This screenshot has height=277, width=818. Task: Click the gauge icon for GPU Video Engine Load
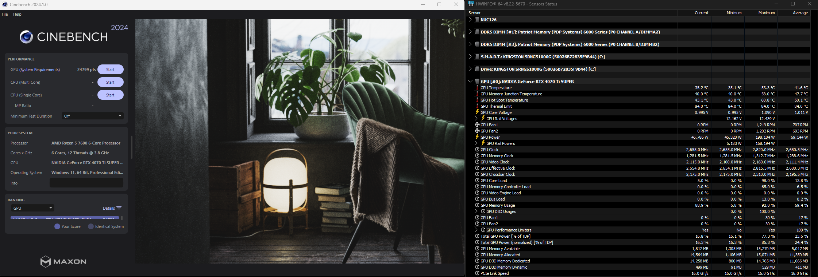coord(477,193)
